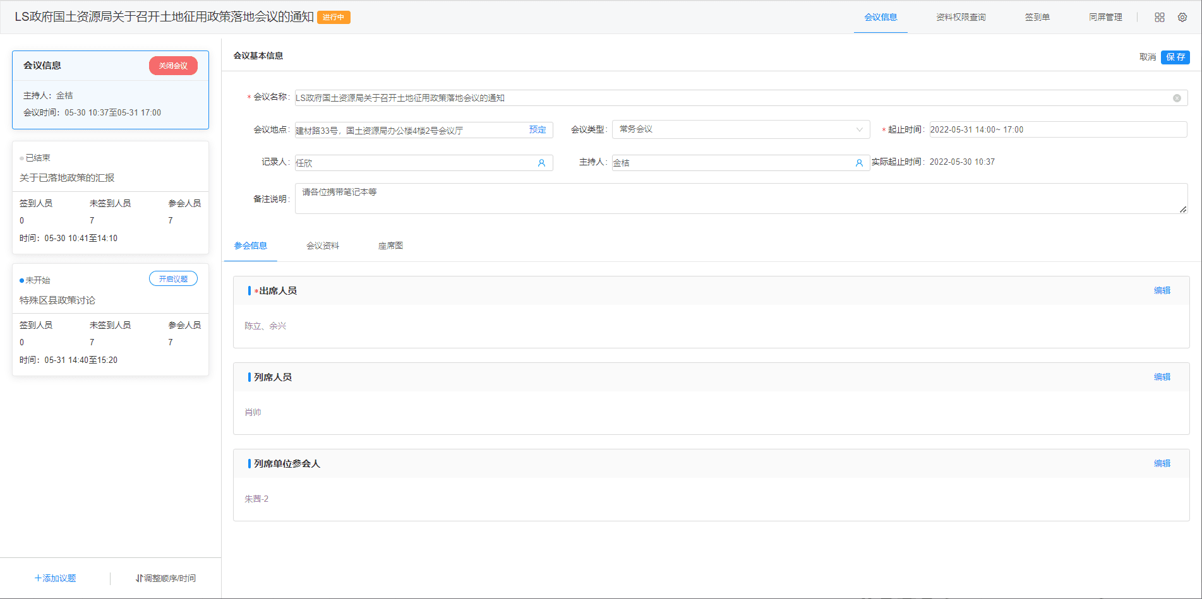Viewport: 1202px width, 599px height.
Task: Focus the 主持人 input field
Action: pos(741,163)
